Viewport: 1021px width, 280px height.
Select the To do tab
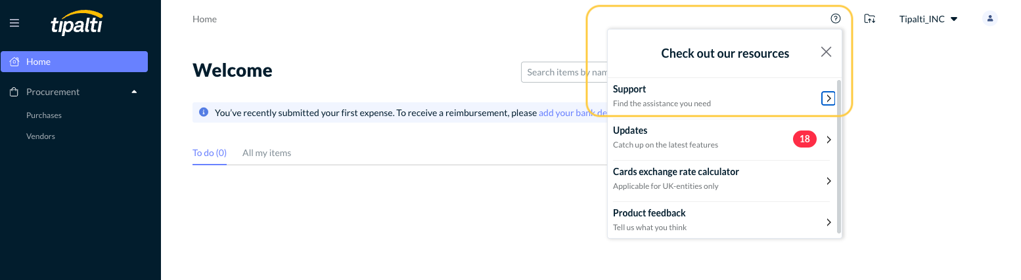pos(209,153)
